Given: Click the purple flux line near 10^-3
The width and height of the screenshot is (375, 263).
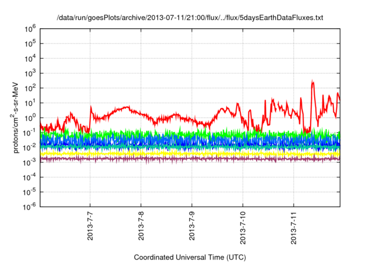Looking at the screenshot, I should [x=190, y=159].
